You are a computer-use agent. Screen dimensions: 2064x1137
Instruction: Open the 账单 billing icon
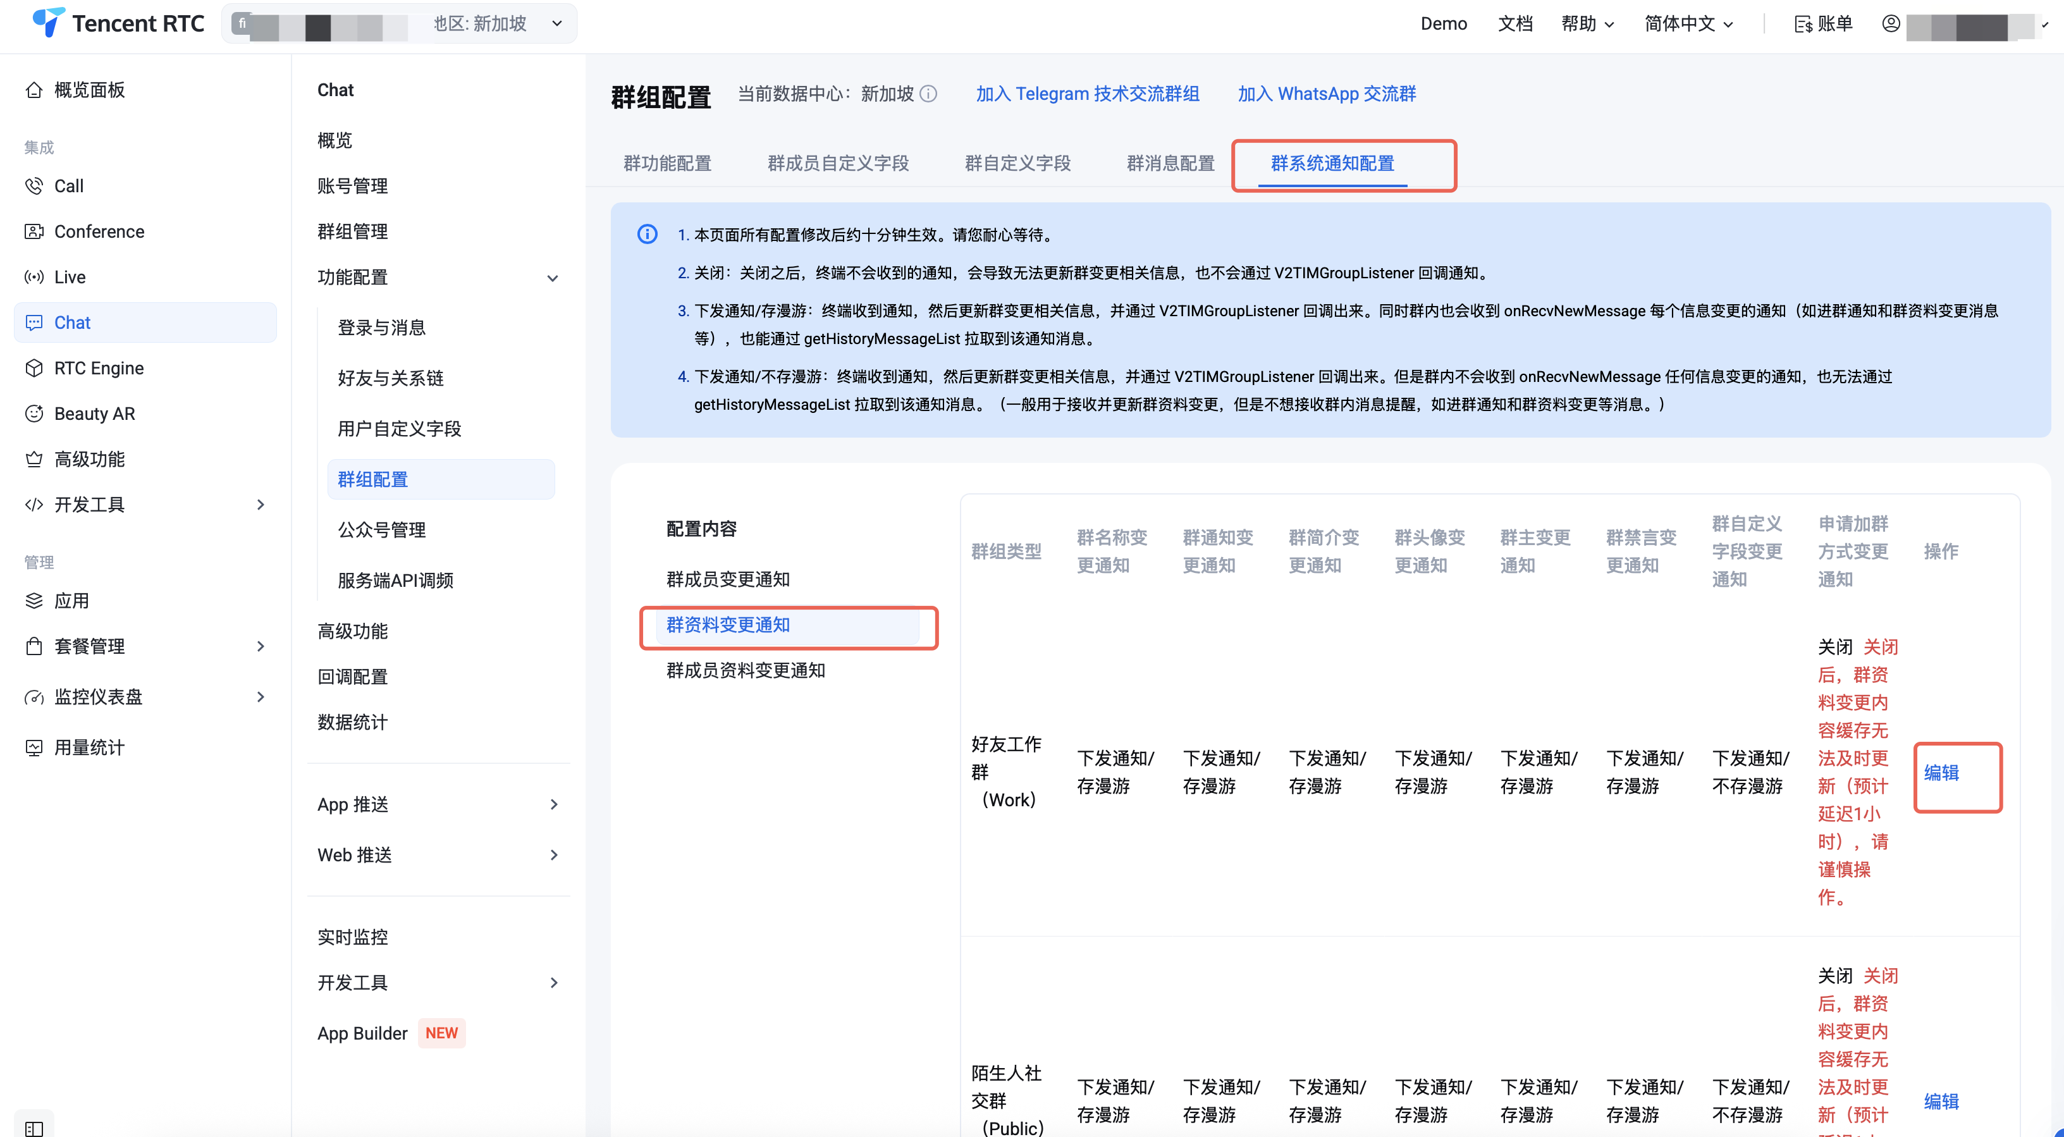click(1803, 24)
